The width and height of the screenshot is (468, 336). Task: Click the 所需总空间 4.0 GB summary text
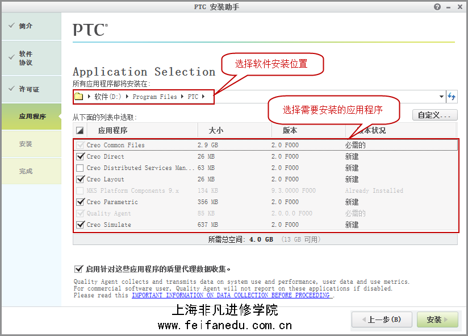tap(241, 239)
